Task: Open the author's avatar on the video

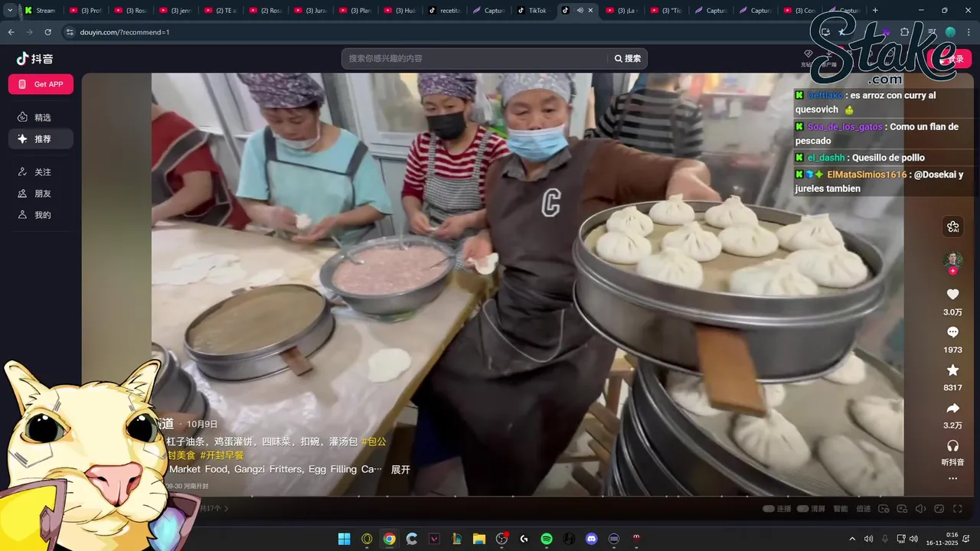Action: [952, 260]
